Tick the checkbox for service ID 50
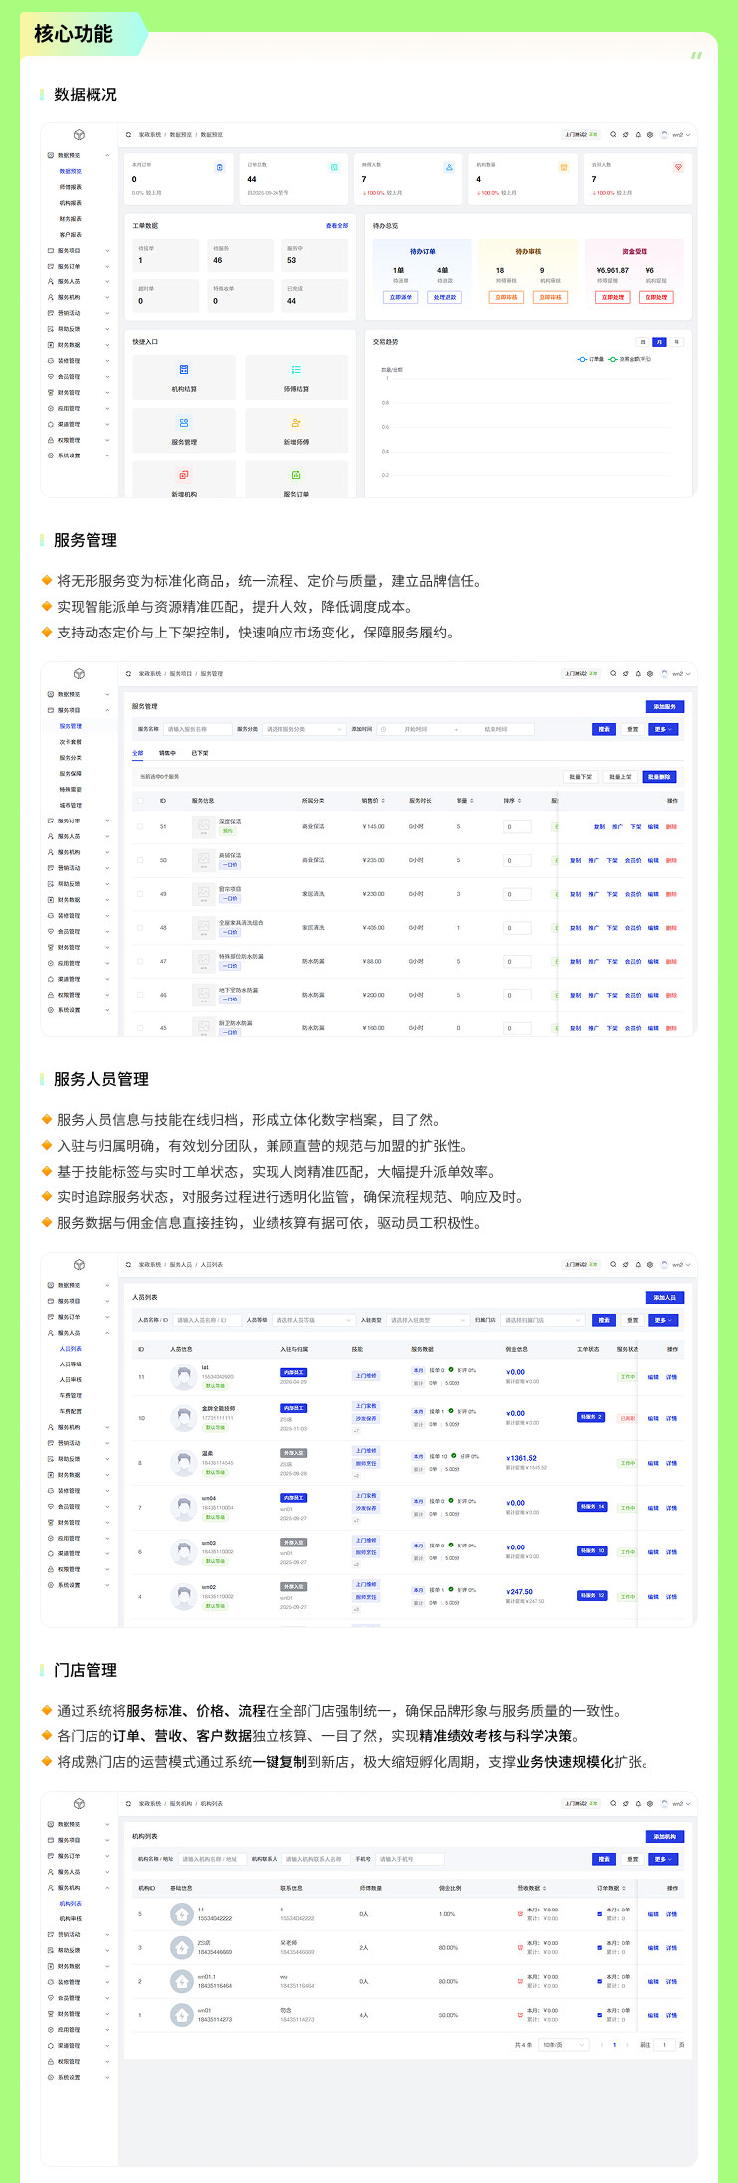This screenshot has height=2183, width=738. pos(140,860)
